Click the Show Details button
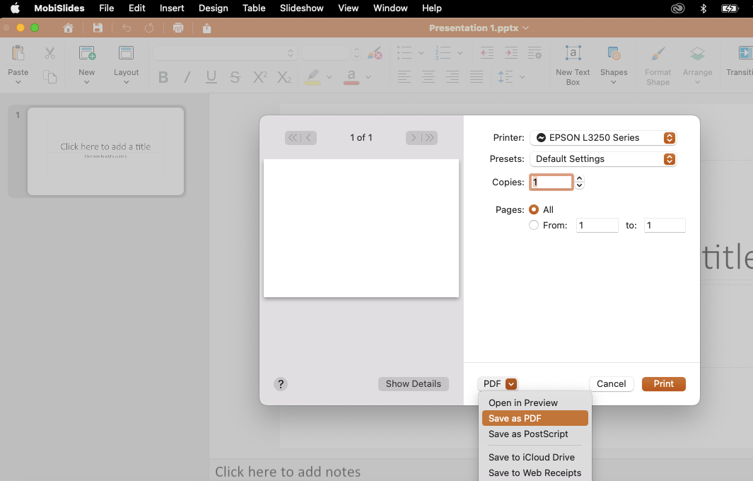753x481 pixels. pyautogui.click(x=414, y=384)
